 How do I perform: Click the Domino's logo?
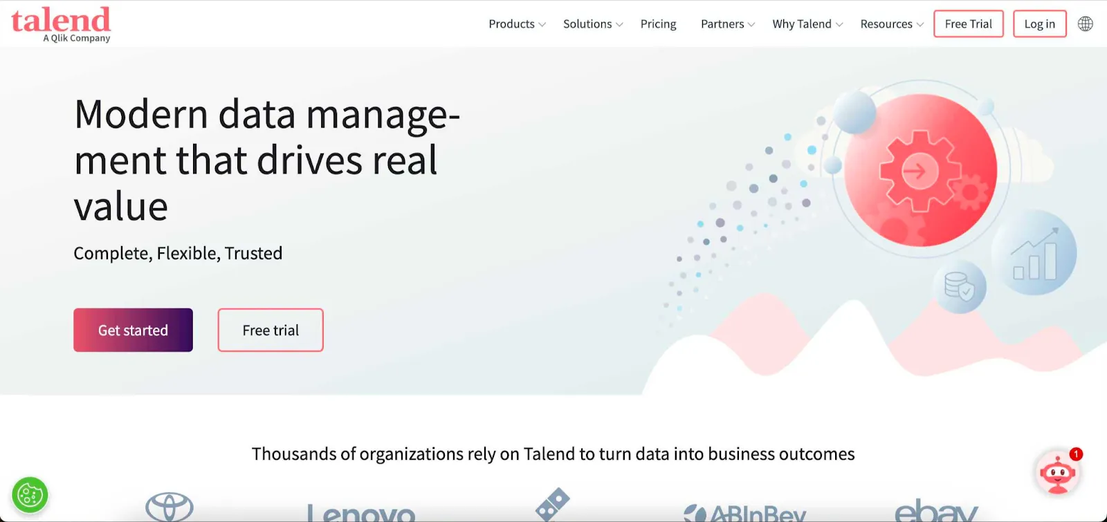[x=552, y=504]
